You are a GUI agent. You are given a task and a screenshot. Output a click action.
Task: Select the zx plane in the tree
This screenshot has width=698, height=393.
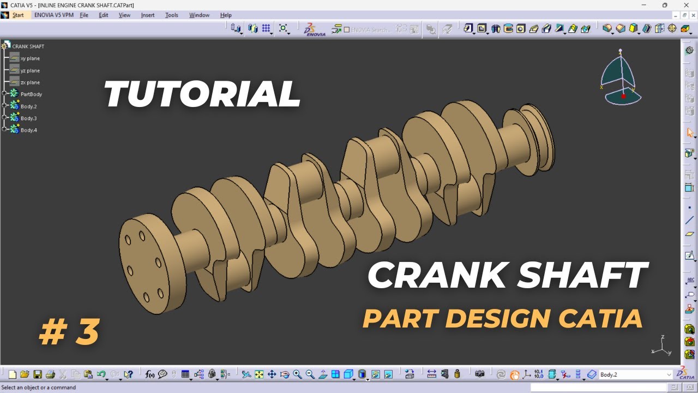point(30,82)
